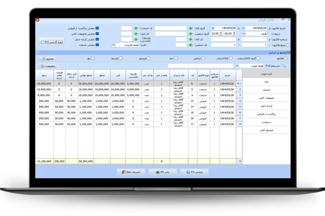Open the همه موارد search scope dropdown
Viewport: 325px width, 216px height.
pos(237,66)
